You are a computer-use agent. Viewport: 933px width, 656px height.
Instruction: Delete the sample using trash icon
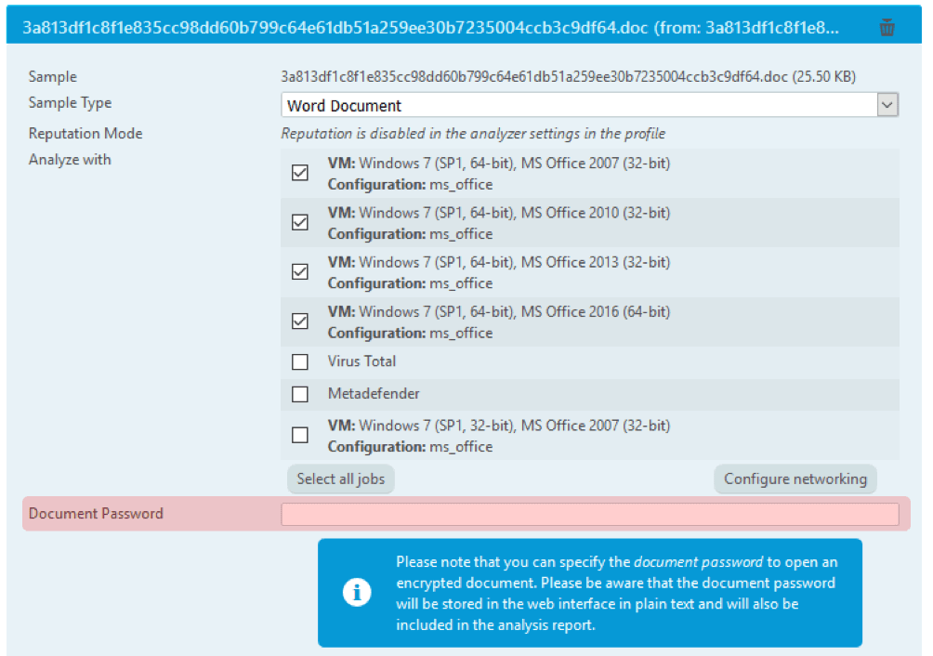pos(887,27)
